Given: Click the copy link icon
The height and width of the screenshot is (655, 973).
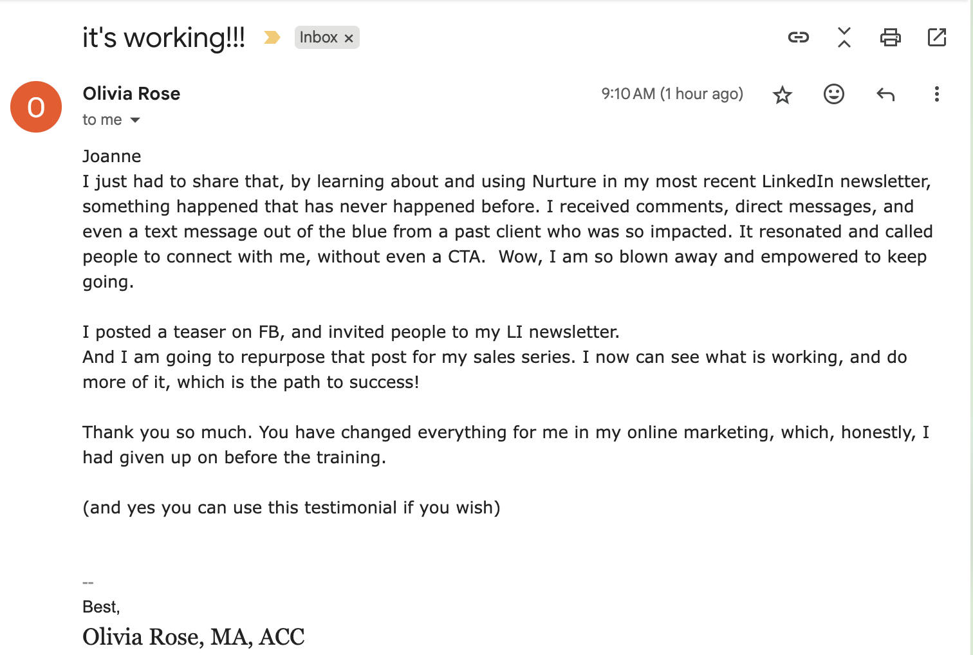Looking at the screenshot, I should (x=798, y=37).
